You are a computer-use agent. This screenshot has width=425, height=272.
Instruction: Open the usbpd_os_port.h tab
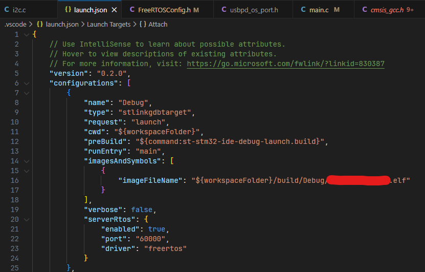pos(253,10)
